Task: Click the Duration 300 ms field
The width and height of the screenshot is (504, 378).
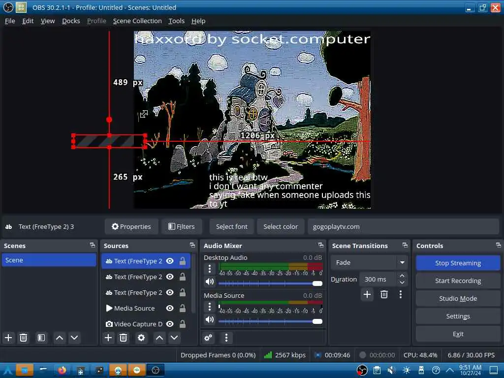Action: tap(378, 280)
